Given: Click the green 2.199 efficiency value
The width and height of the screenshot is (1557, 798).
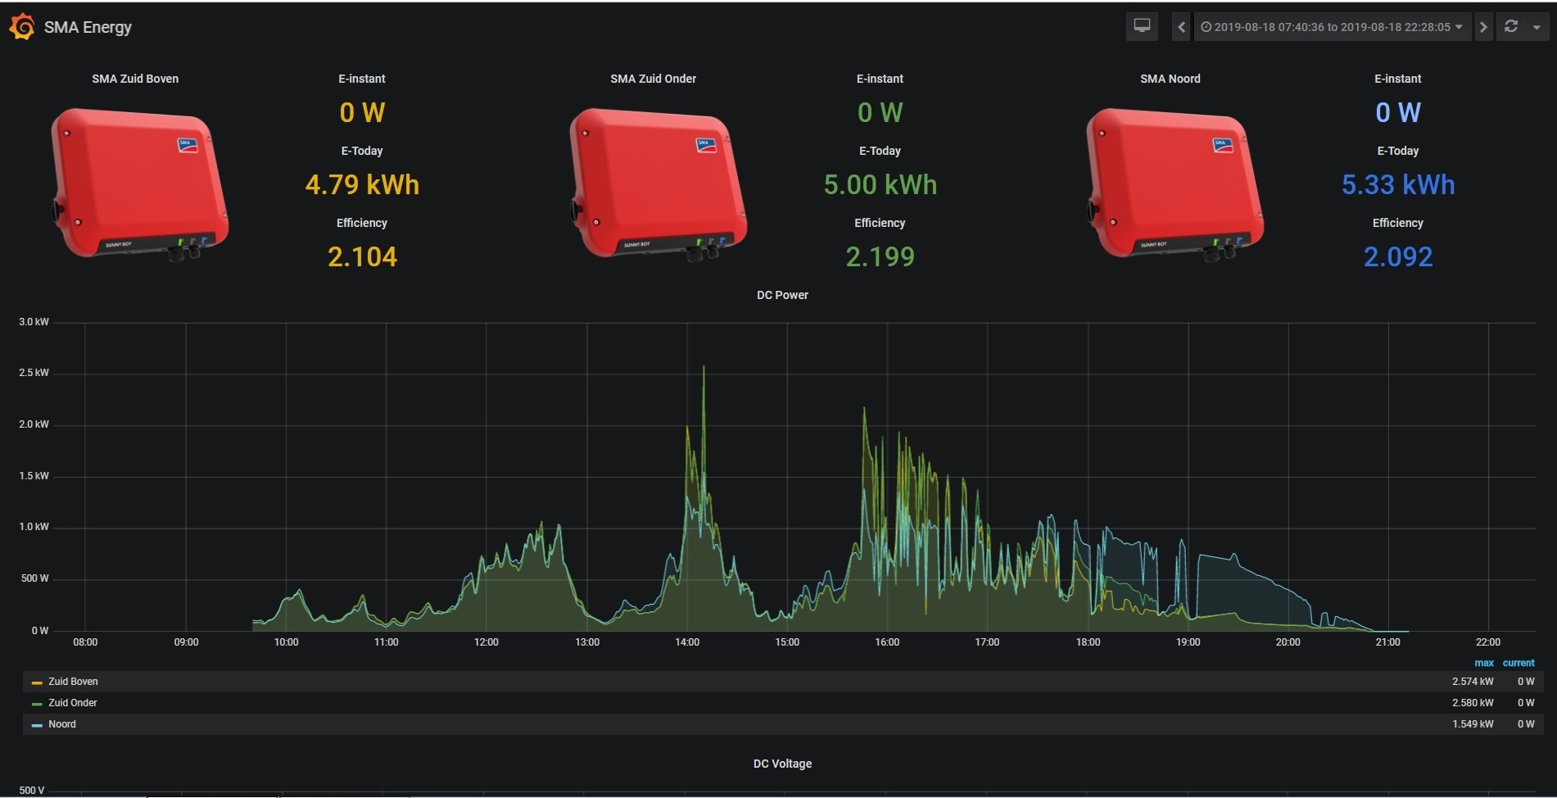Looking at the screenshot, I should [880, 256].
